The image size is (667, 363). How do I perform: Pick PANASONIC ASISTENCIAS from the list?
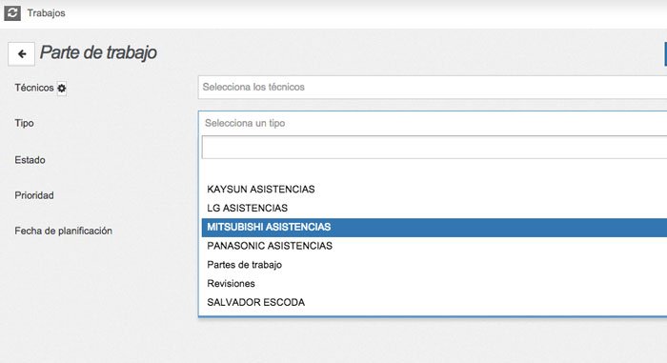(435, 246)
